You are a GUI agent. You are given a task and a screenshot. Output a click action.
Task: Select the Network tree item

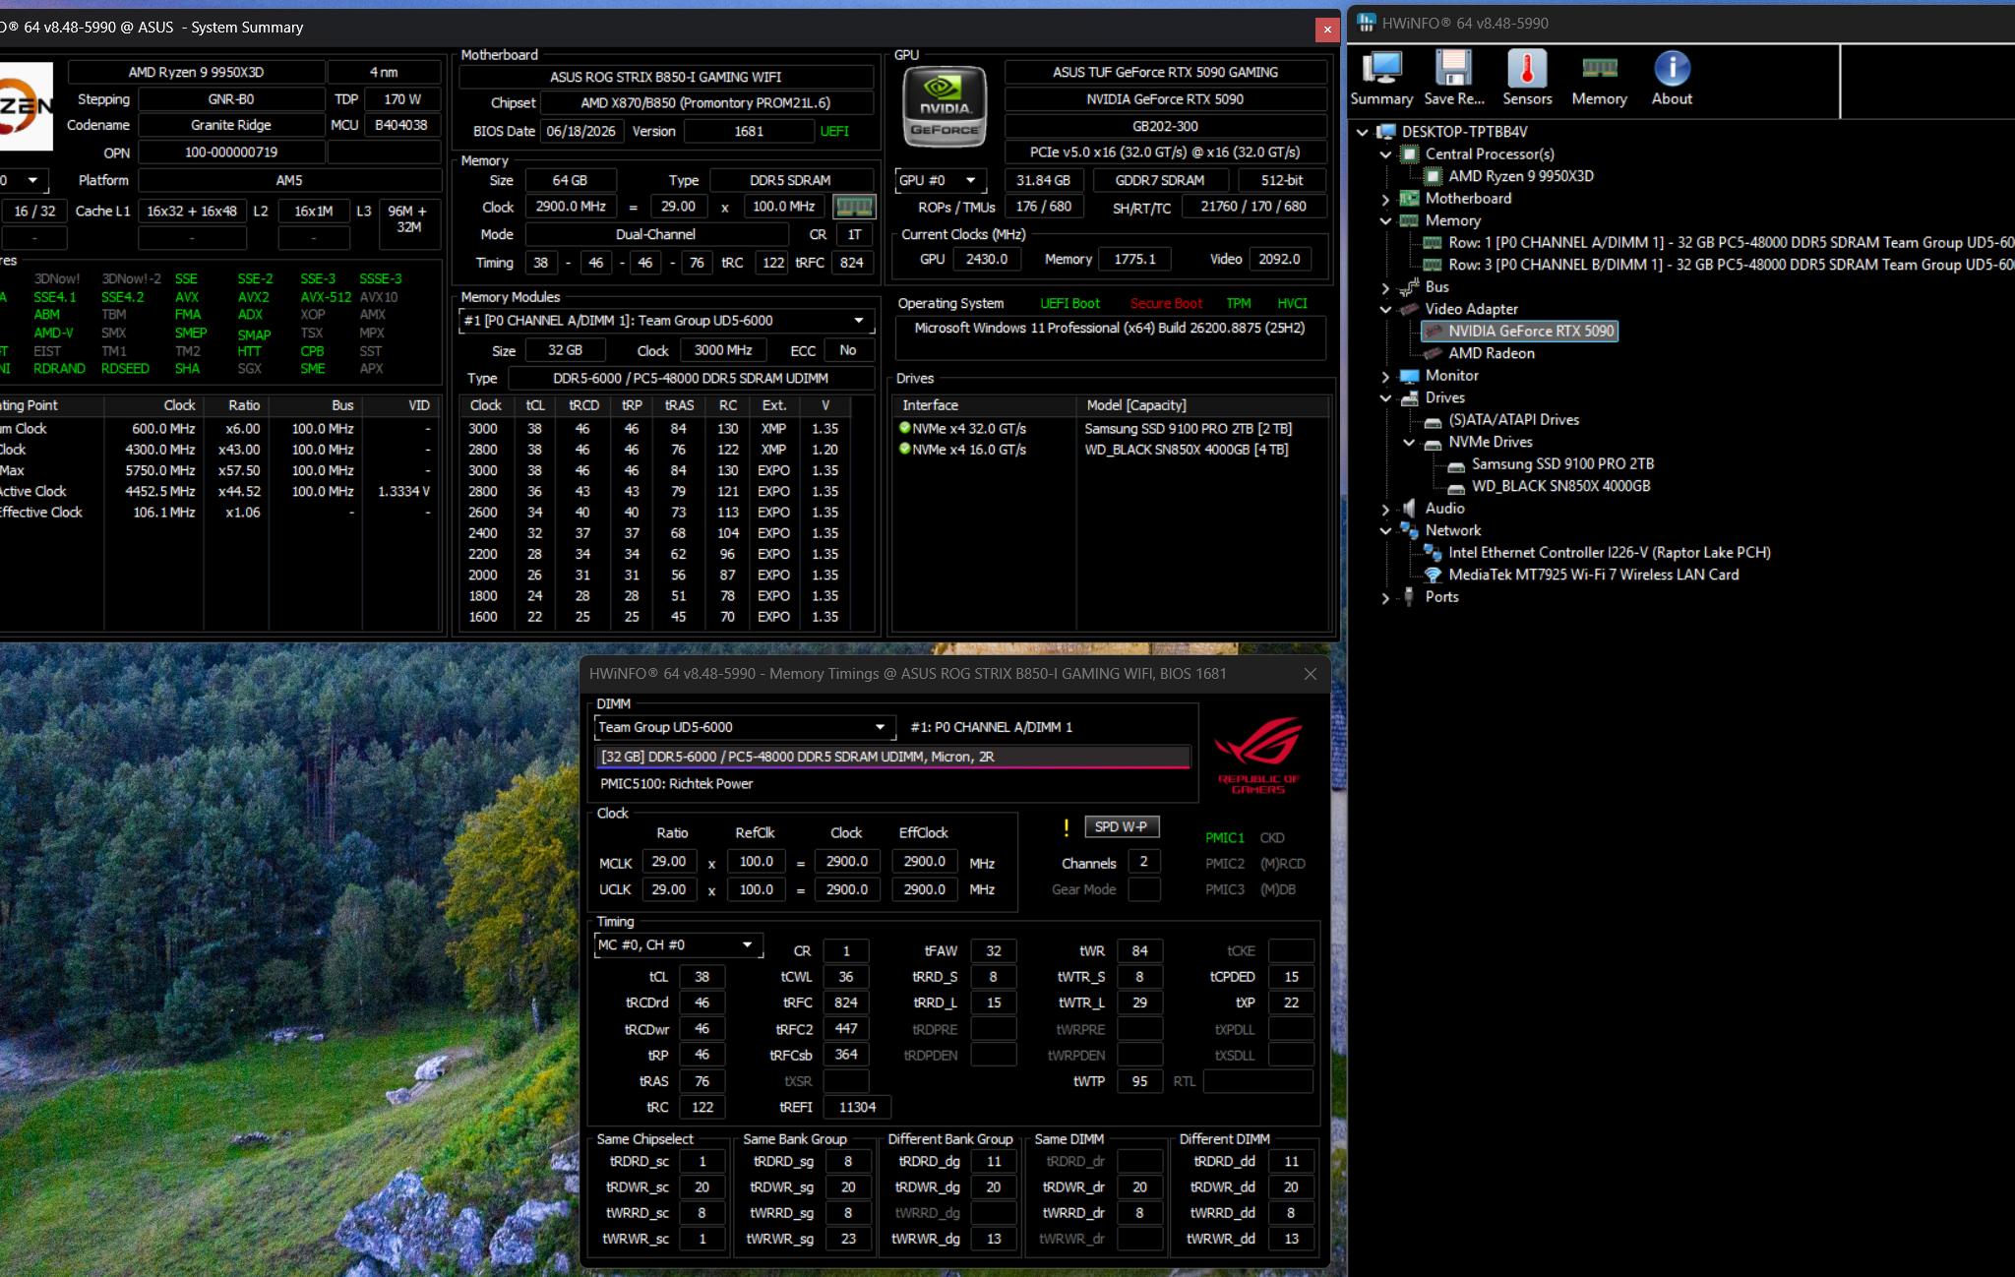(x=1452, y=530)
